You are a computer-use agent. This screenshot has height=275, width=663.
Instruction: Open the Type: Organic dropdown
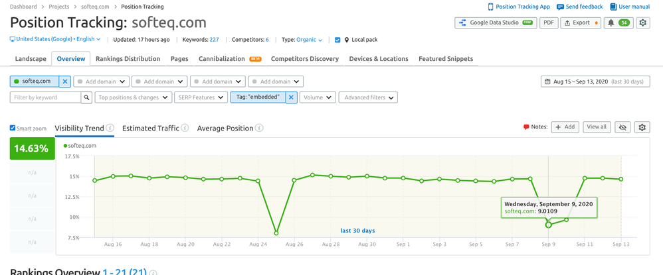[x=309, y=40]
